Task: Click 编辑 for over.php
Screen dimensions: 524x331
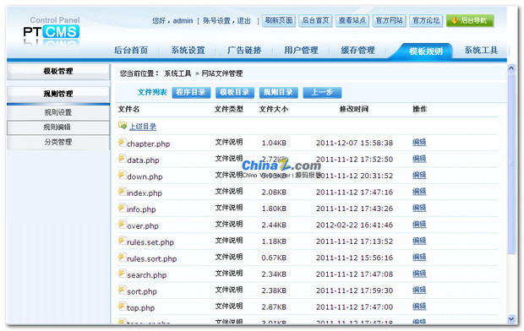Action: click(419, 224)
